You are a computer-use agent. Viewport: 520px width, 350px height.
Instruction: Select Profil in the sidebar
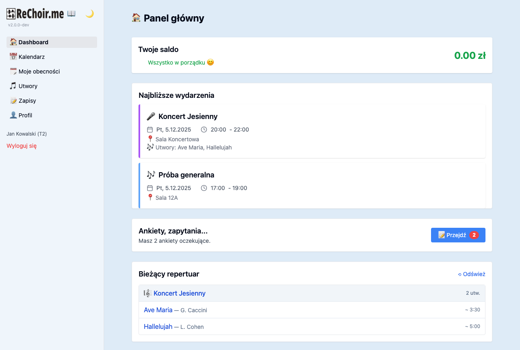tap(25, 115)
